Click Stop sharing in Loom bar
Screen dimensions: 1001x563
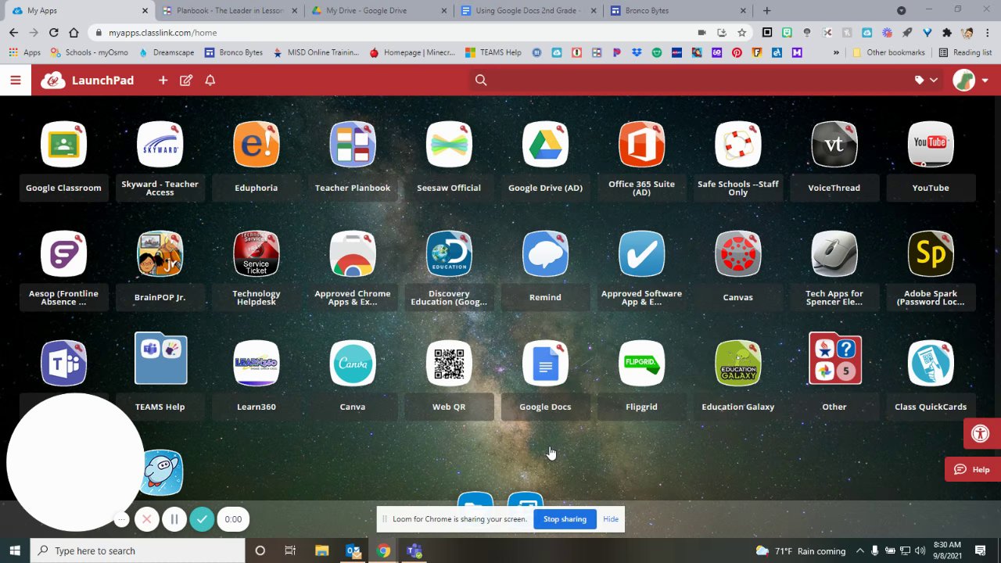click(565, 519)
